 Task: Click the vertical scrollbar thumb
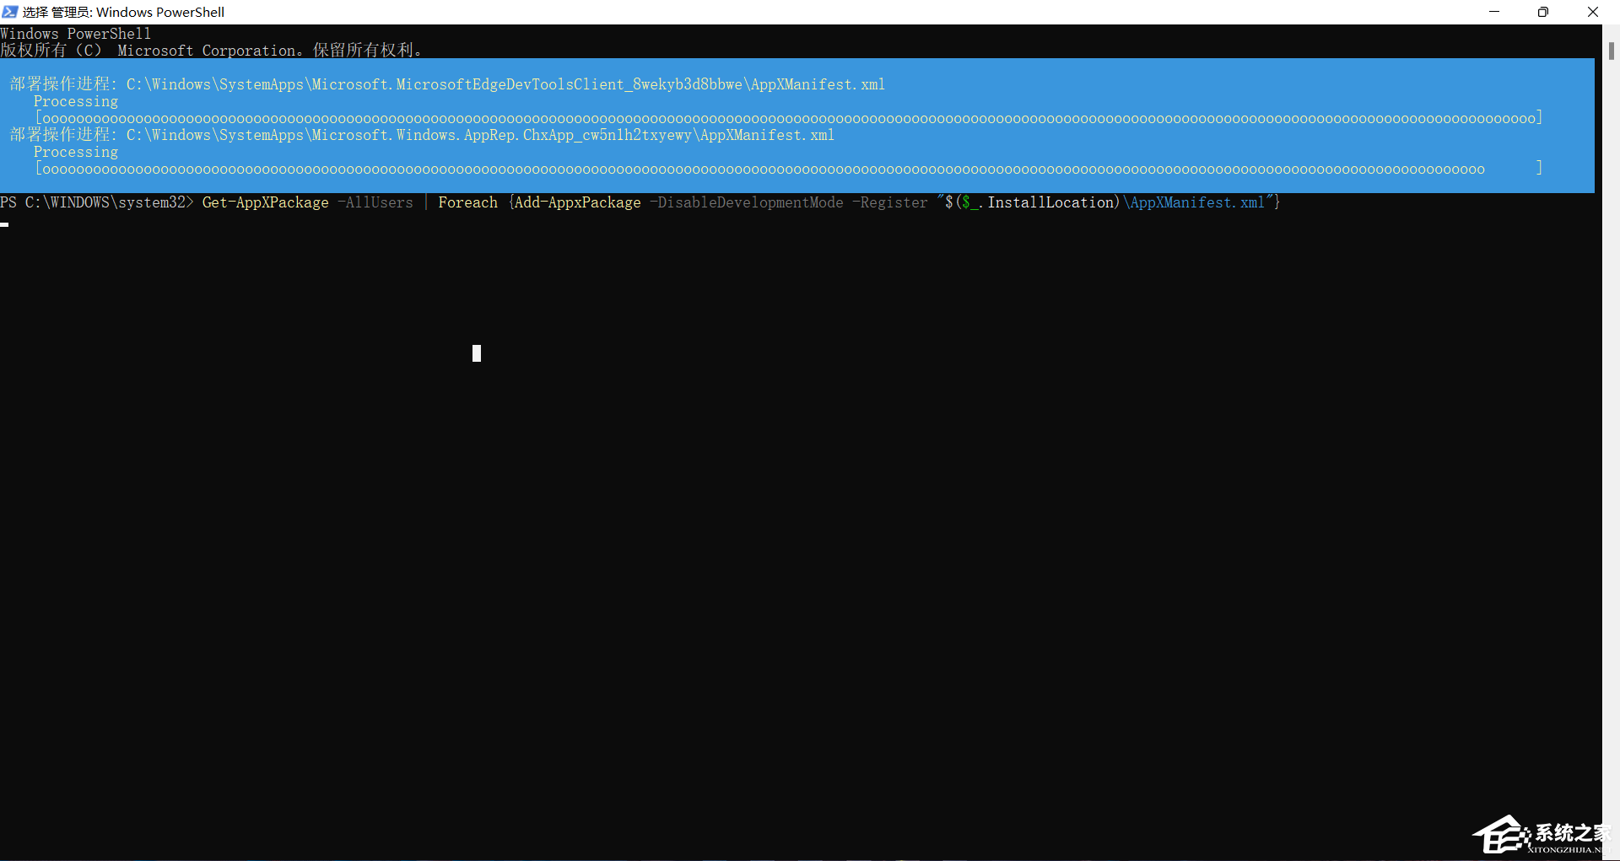[x=1611, y=51]
